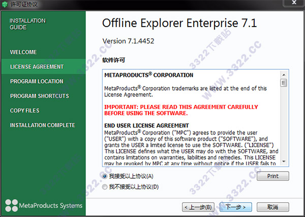305x217 pixels.
Task: Click the 许可证协议 window title
Action: (24, 4)
